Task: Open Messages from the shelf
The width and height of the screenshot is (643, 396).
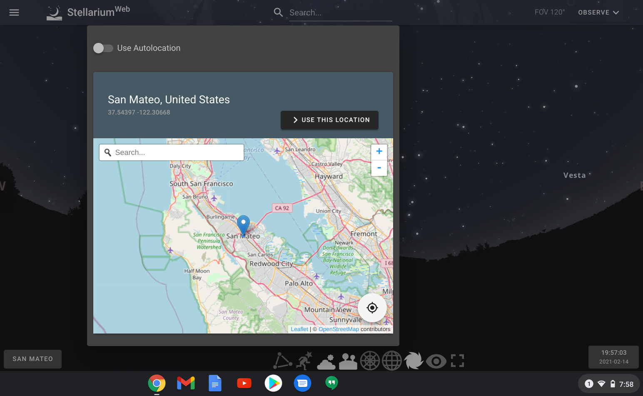Action: [x=302, y=383]
